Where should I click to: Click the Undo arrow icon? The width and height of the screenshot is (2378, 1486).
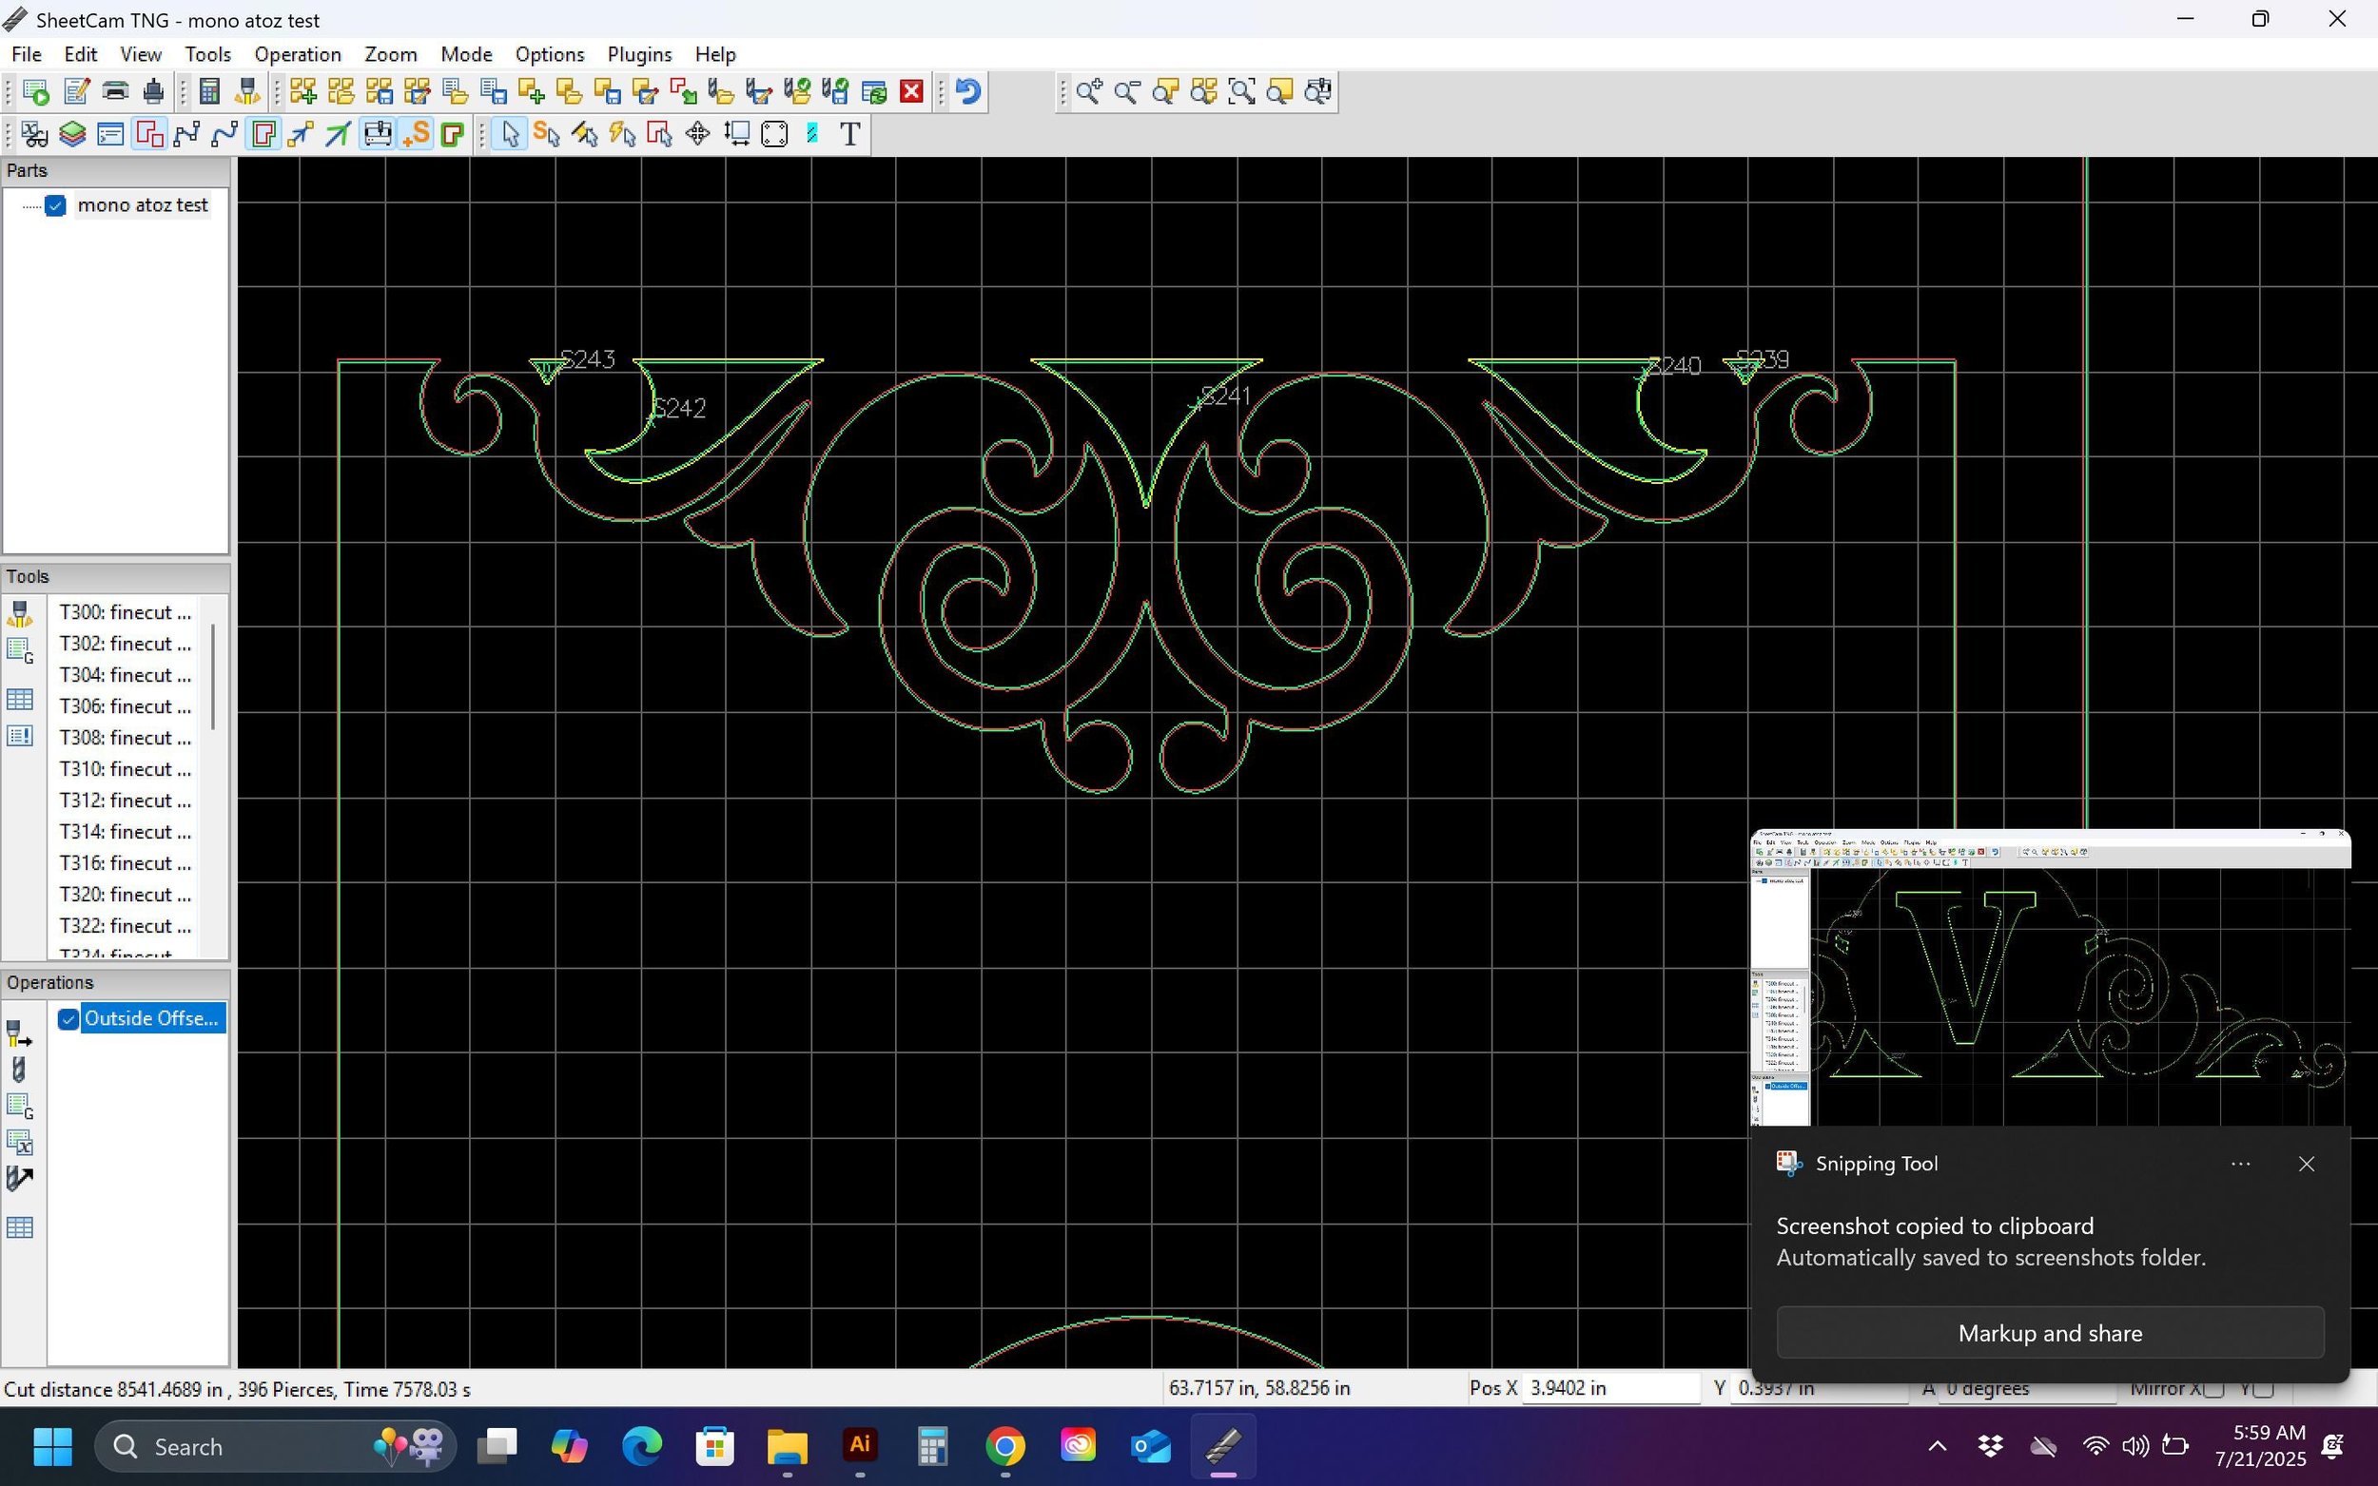tap(968, 91)
